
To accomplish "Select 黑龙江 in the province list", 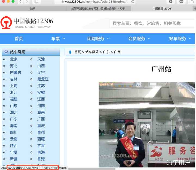I will coord(43,79).
